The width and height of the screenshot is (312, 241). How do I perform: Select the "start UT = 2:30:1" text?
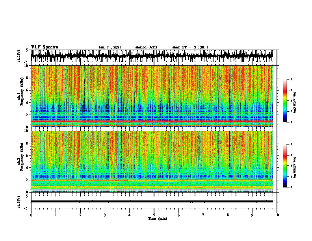[x=190, y=47]
